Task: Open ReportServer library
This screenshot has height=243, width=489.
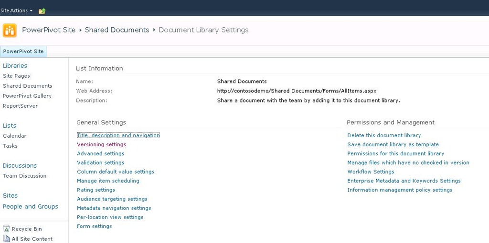Action: tap(20, 106)
